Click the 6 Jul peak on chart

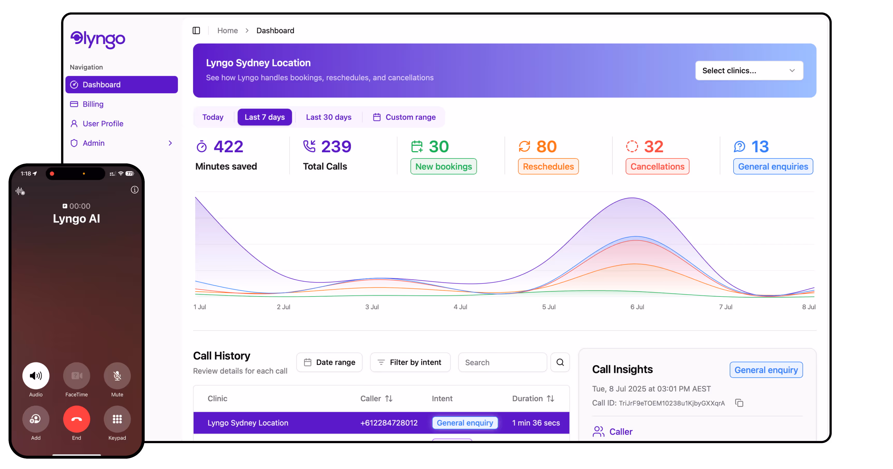click(633, 198)
